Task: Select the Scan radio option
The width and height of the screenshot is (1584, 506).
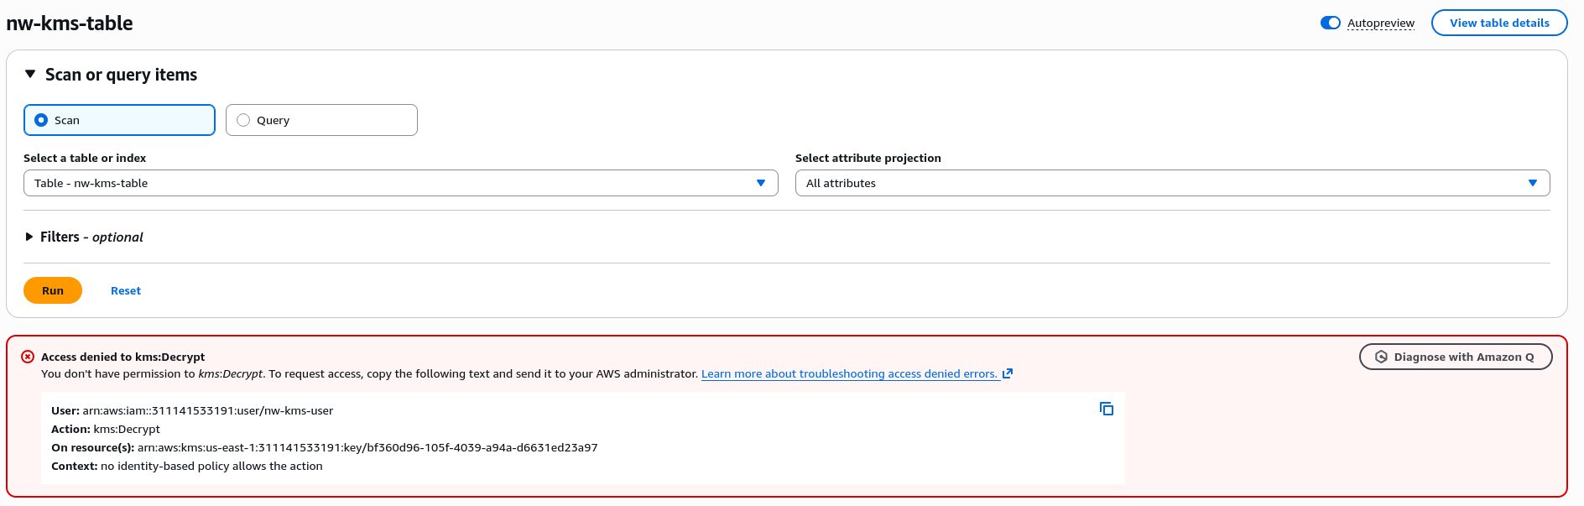Action: [x=41, y=120]
